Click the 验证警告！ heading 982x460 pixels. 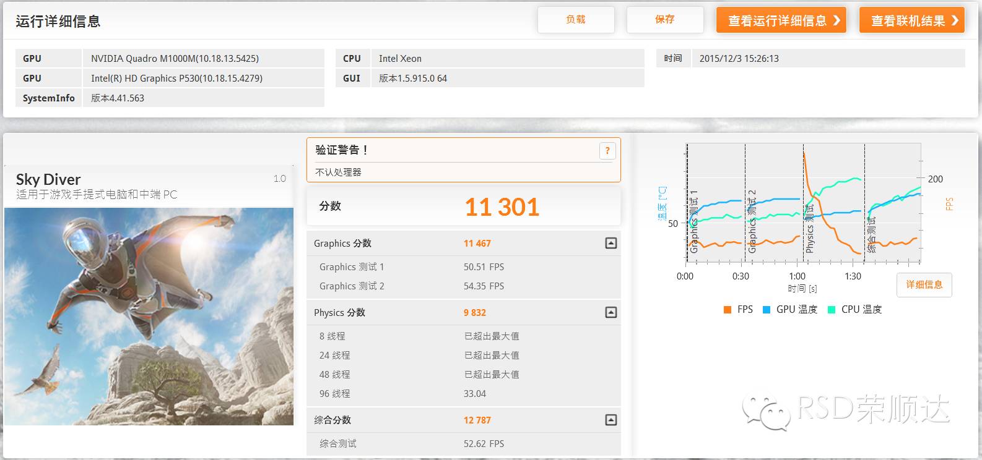coord(342,150)
